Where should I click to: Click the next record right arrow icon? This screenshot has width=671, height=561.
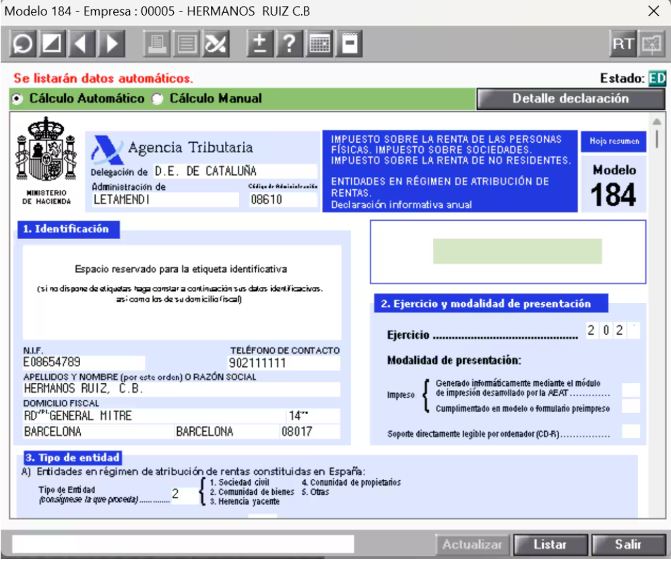pos(112,44)
